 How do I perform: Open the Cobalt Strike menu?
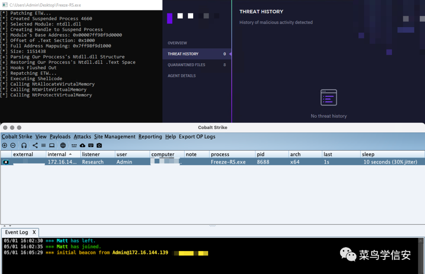coord(17,137)
